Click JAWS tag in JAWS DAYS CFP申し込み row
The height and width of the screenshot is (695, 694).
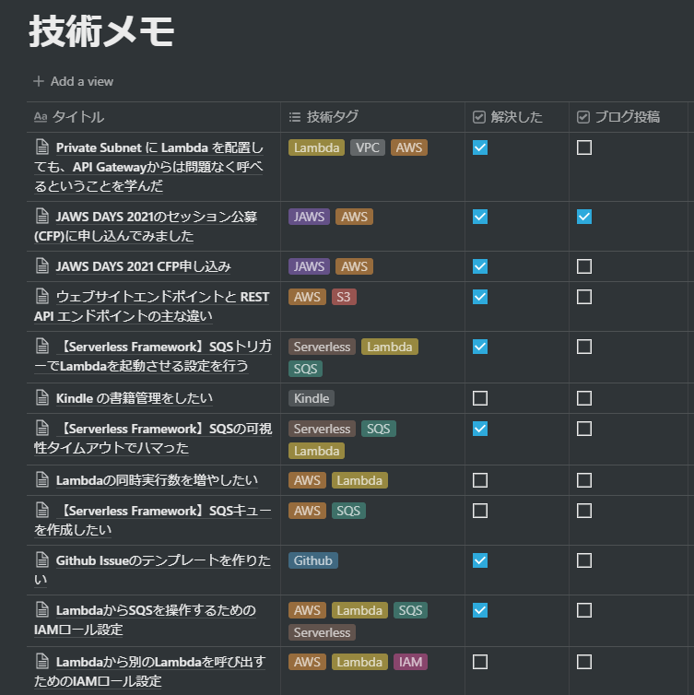pyautogui.click(x=309, y=266)
